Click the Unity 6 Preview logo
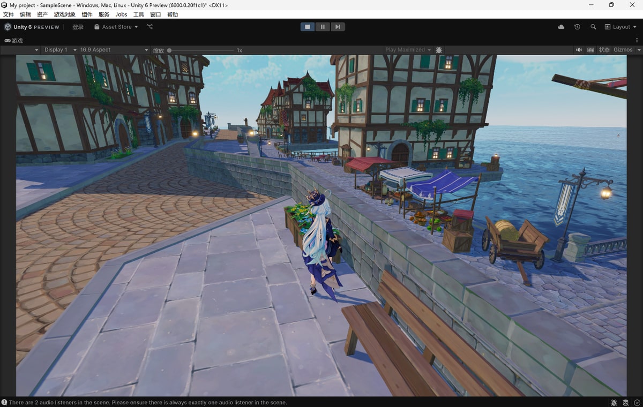643x407 pixels. click(32, 27)
